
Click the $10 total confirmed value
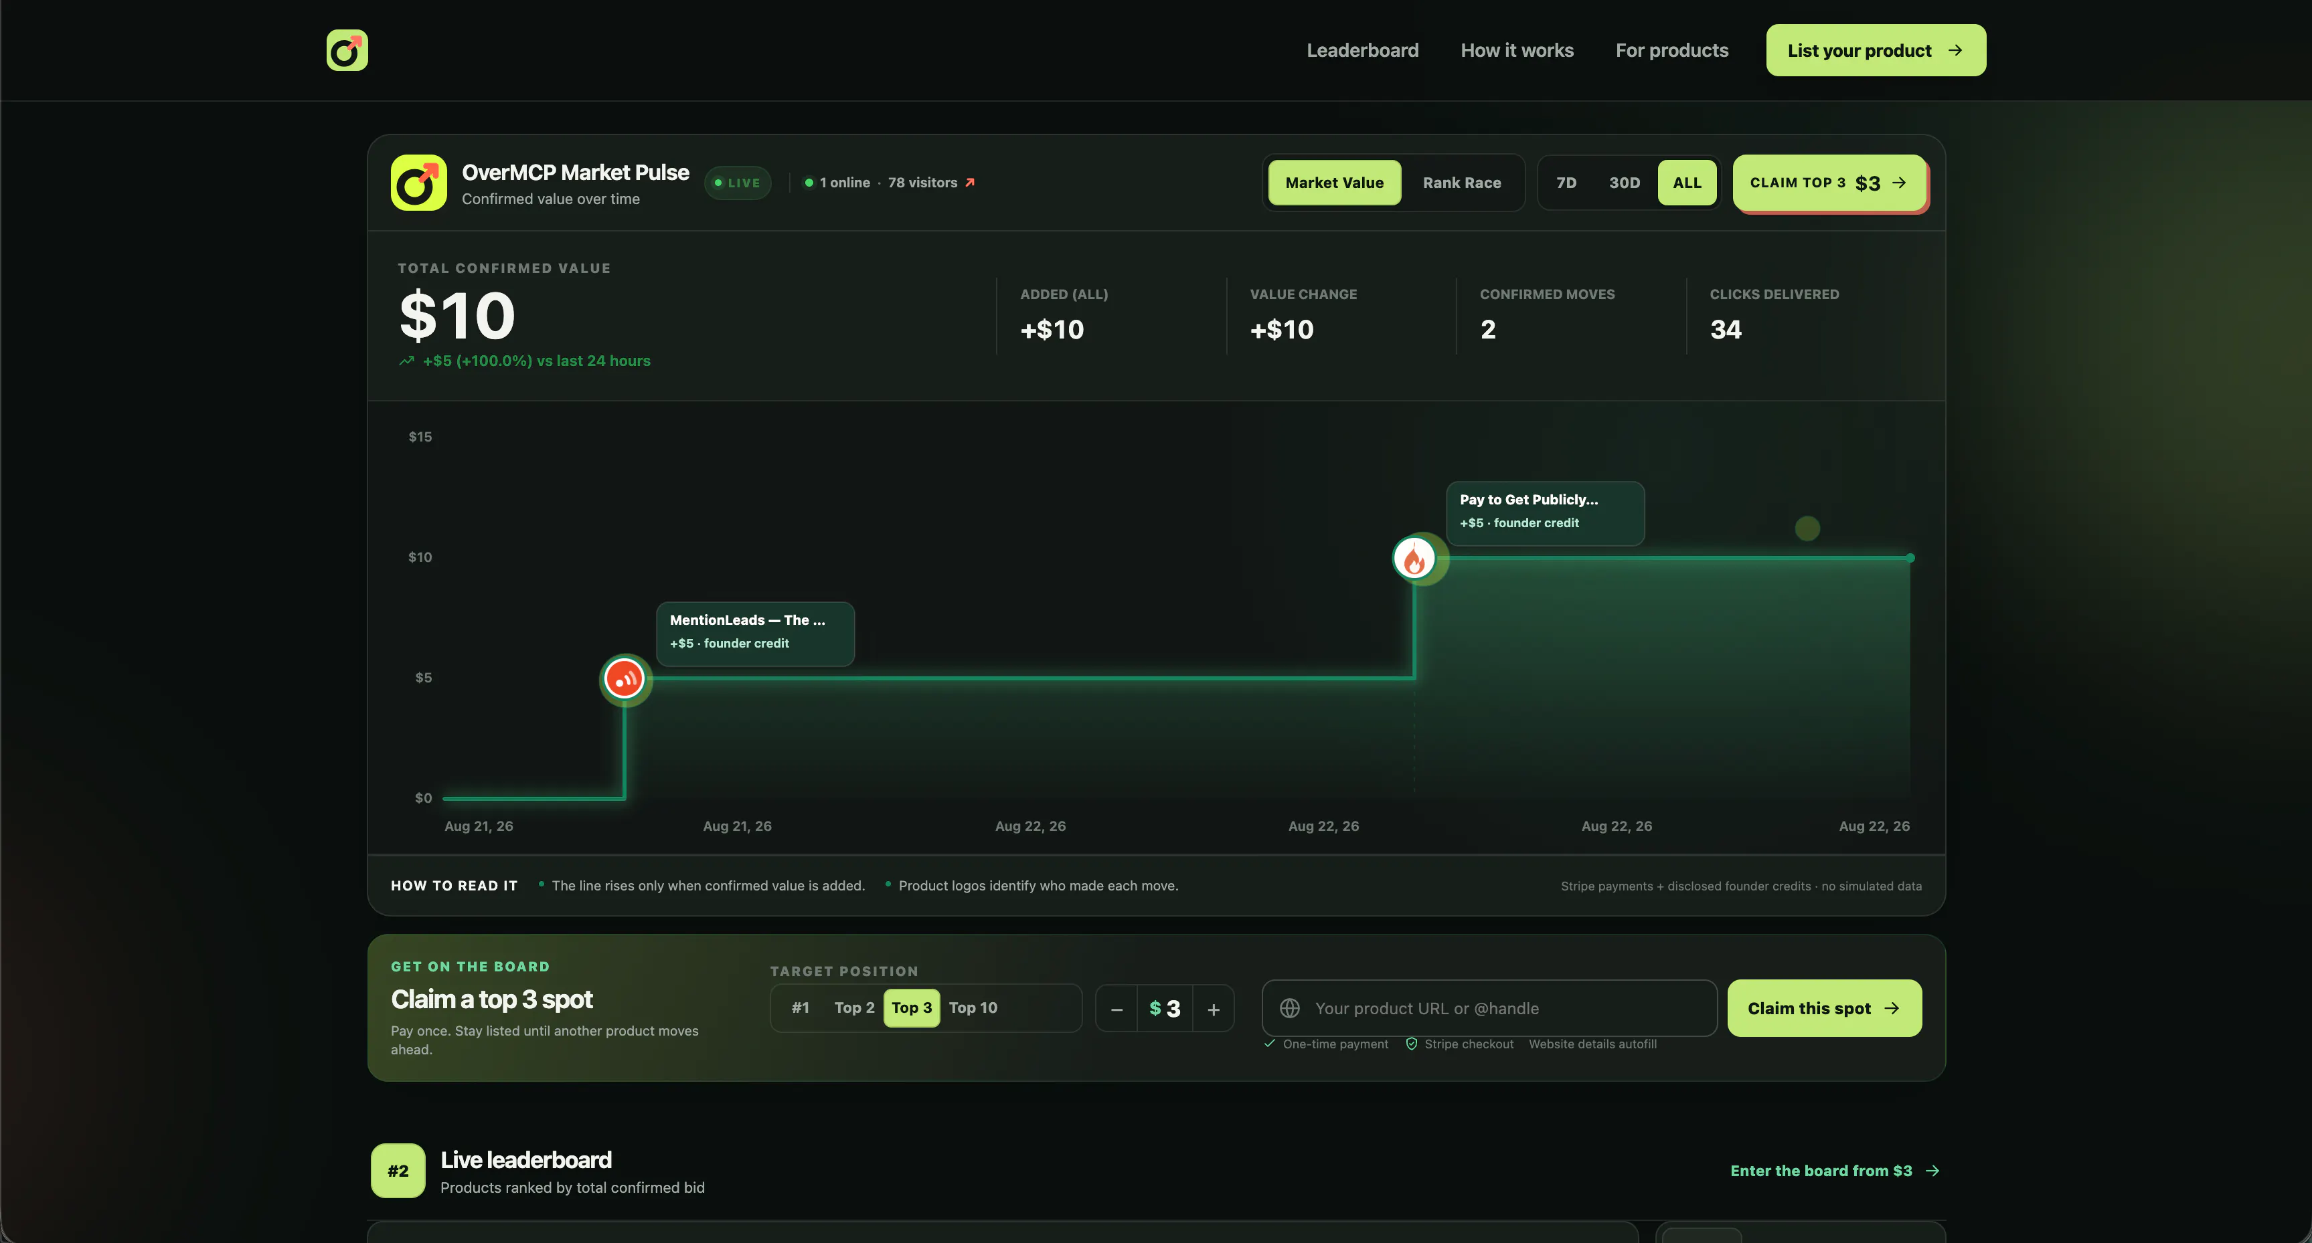coord(457,316)
